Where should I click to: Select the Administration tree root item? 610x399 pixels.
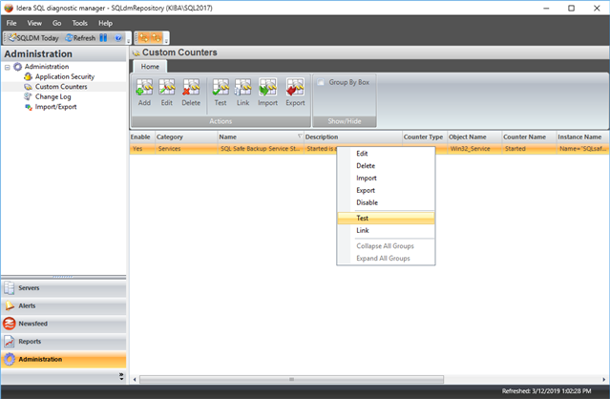point(47,67)
